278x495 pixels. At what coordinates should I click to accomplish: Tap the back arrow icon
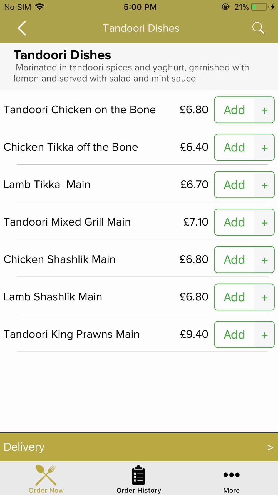click(22, 28)
